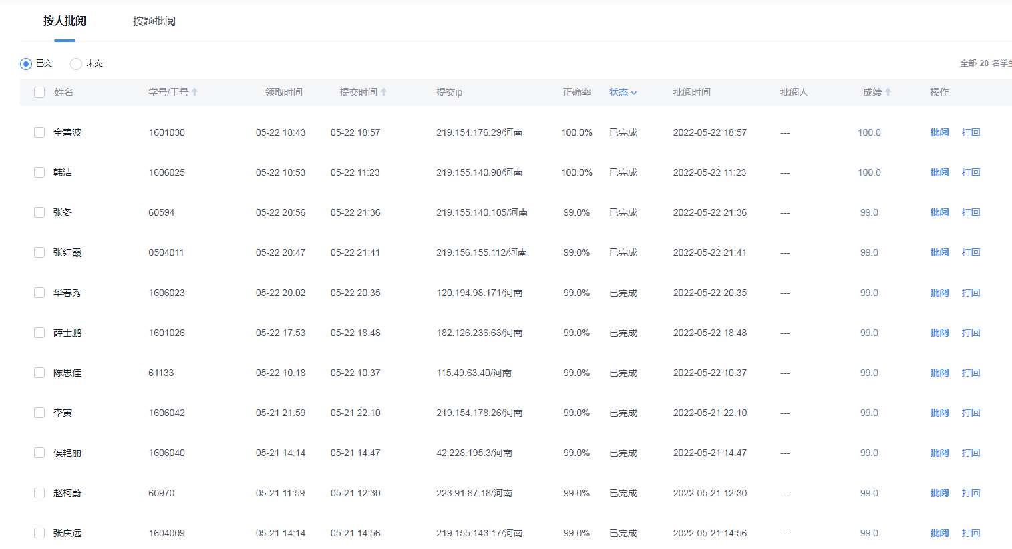Open score 99.0 of 张冬
This screenshot has height=549, width=1012.
pyautogui.click(x=869, y=212)
